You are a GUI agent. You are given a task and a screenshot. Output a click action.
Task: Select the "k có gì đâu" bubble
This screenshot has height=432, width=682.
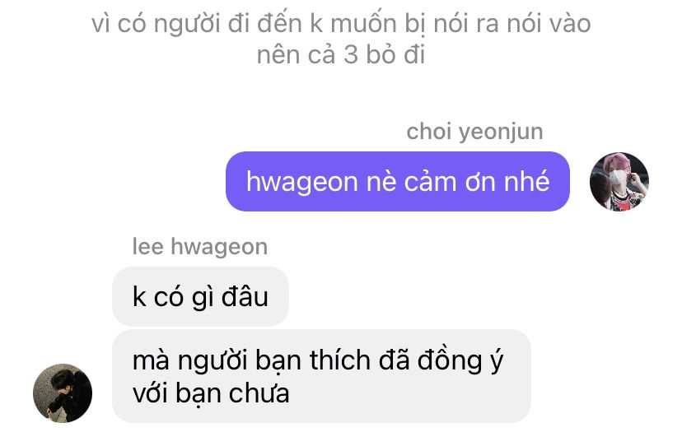coord(200,297)
